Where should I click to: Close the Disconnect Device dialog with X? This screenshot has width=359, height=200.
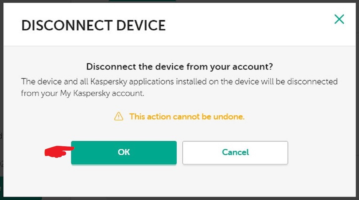point(339,19)
